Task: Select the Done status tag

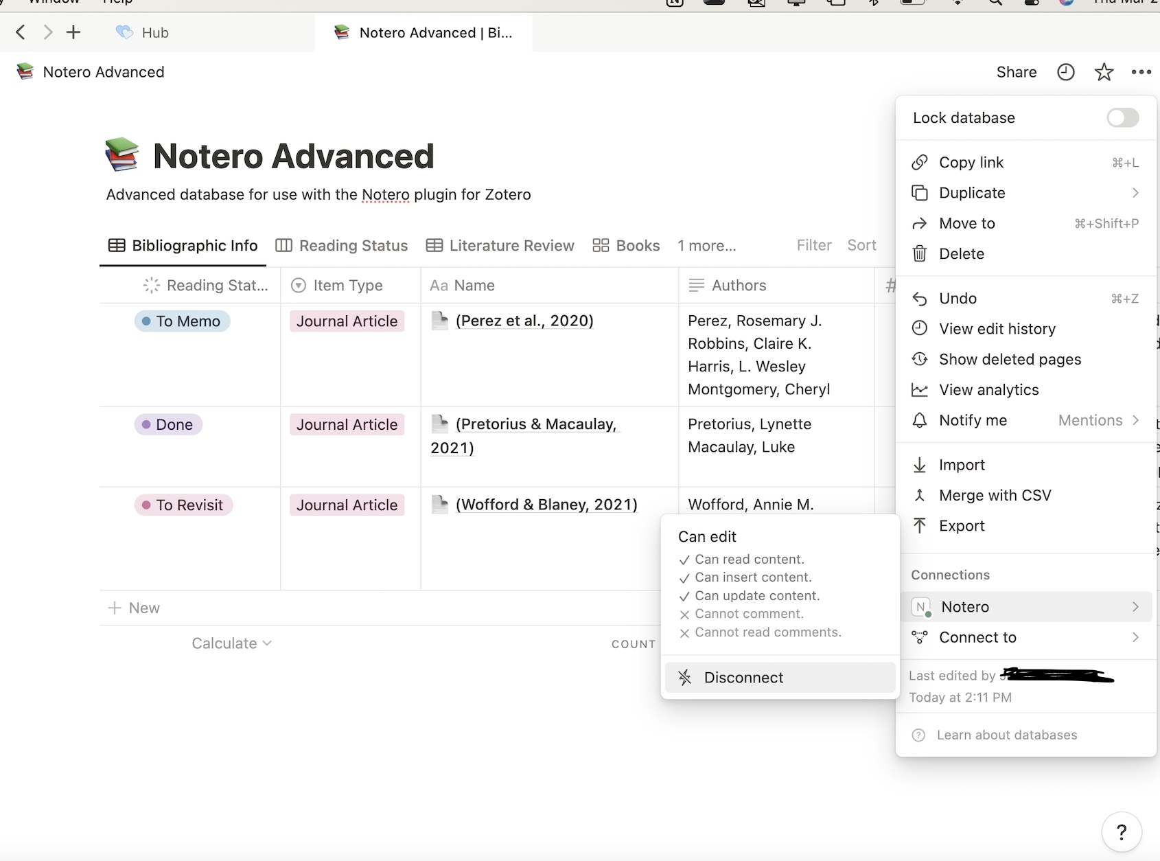Action: pyautogui.click(x=168, y=424)
